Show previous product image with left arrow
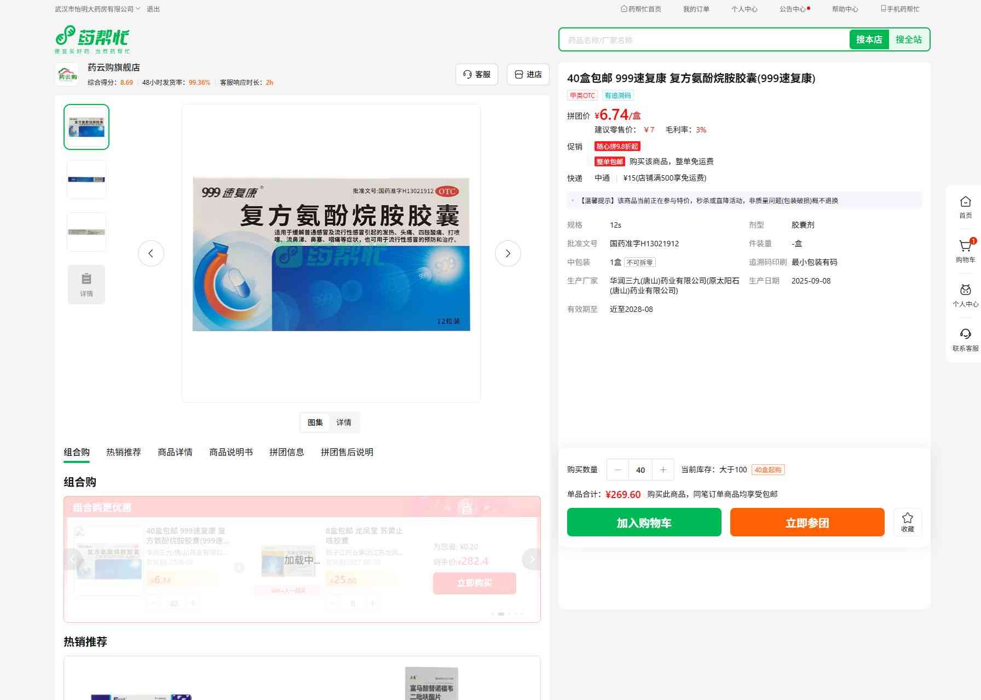This screenshot has height=700, width=981. (x=151, y=253)
